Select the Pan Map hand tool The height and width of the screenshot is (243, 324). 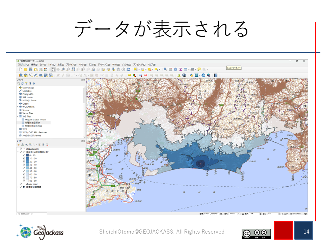(53, 69)
